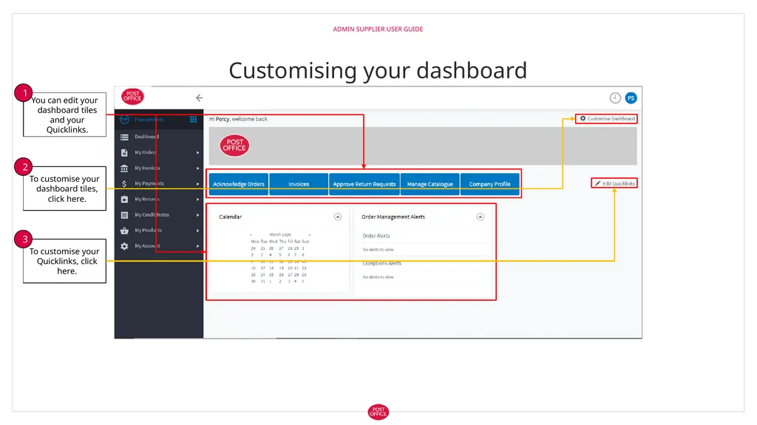The image size is (757, 425).
Task: Click the Post Office logo in the header
Action: point(132,97)
